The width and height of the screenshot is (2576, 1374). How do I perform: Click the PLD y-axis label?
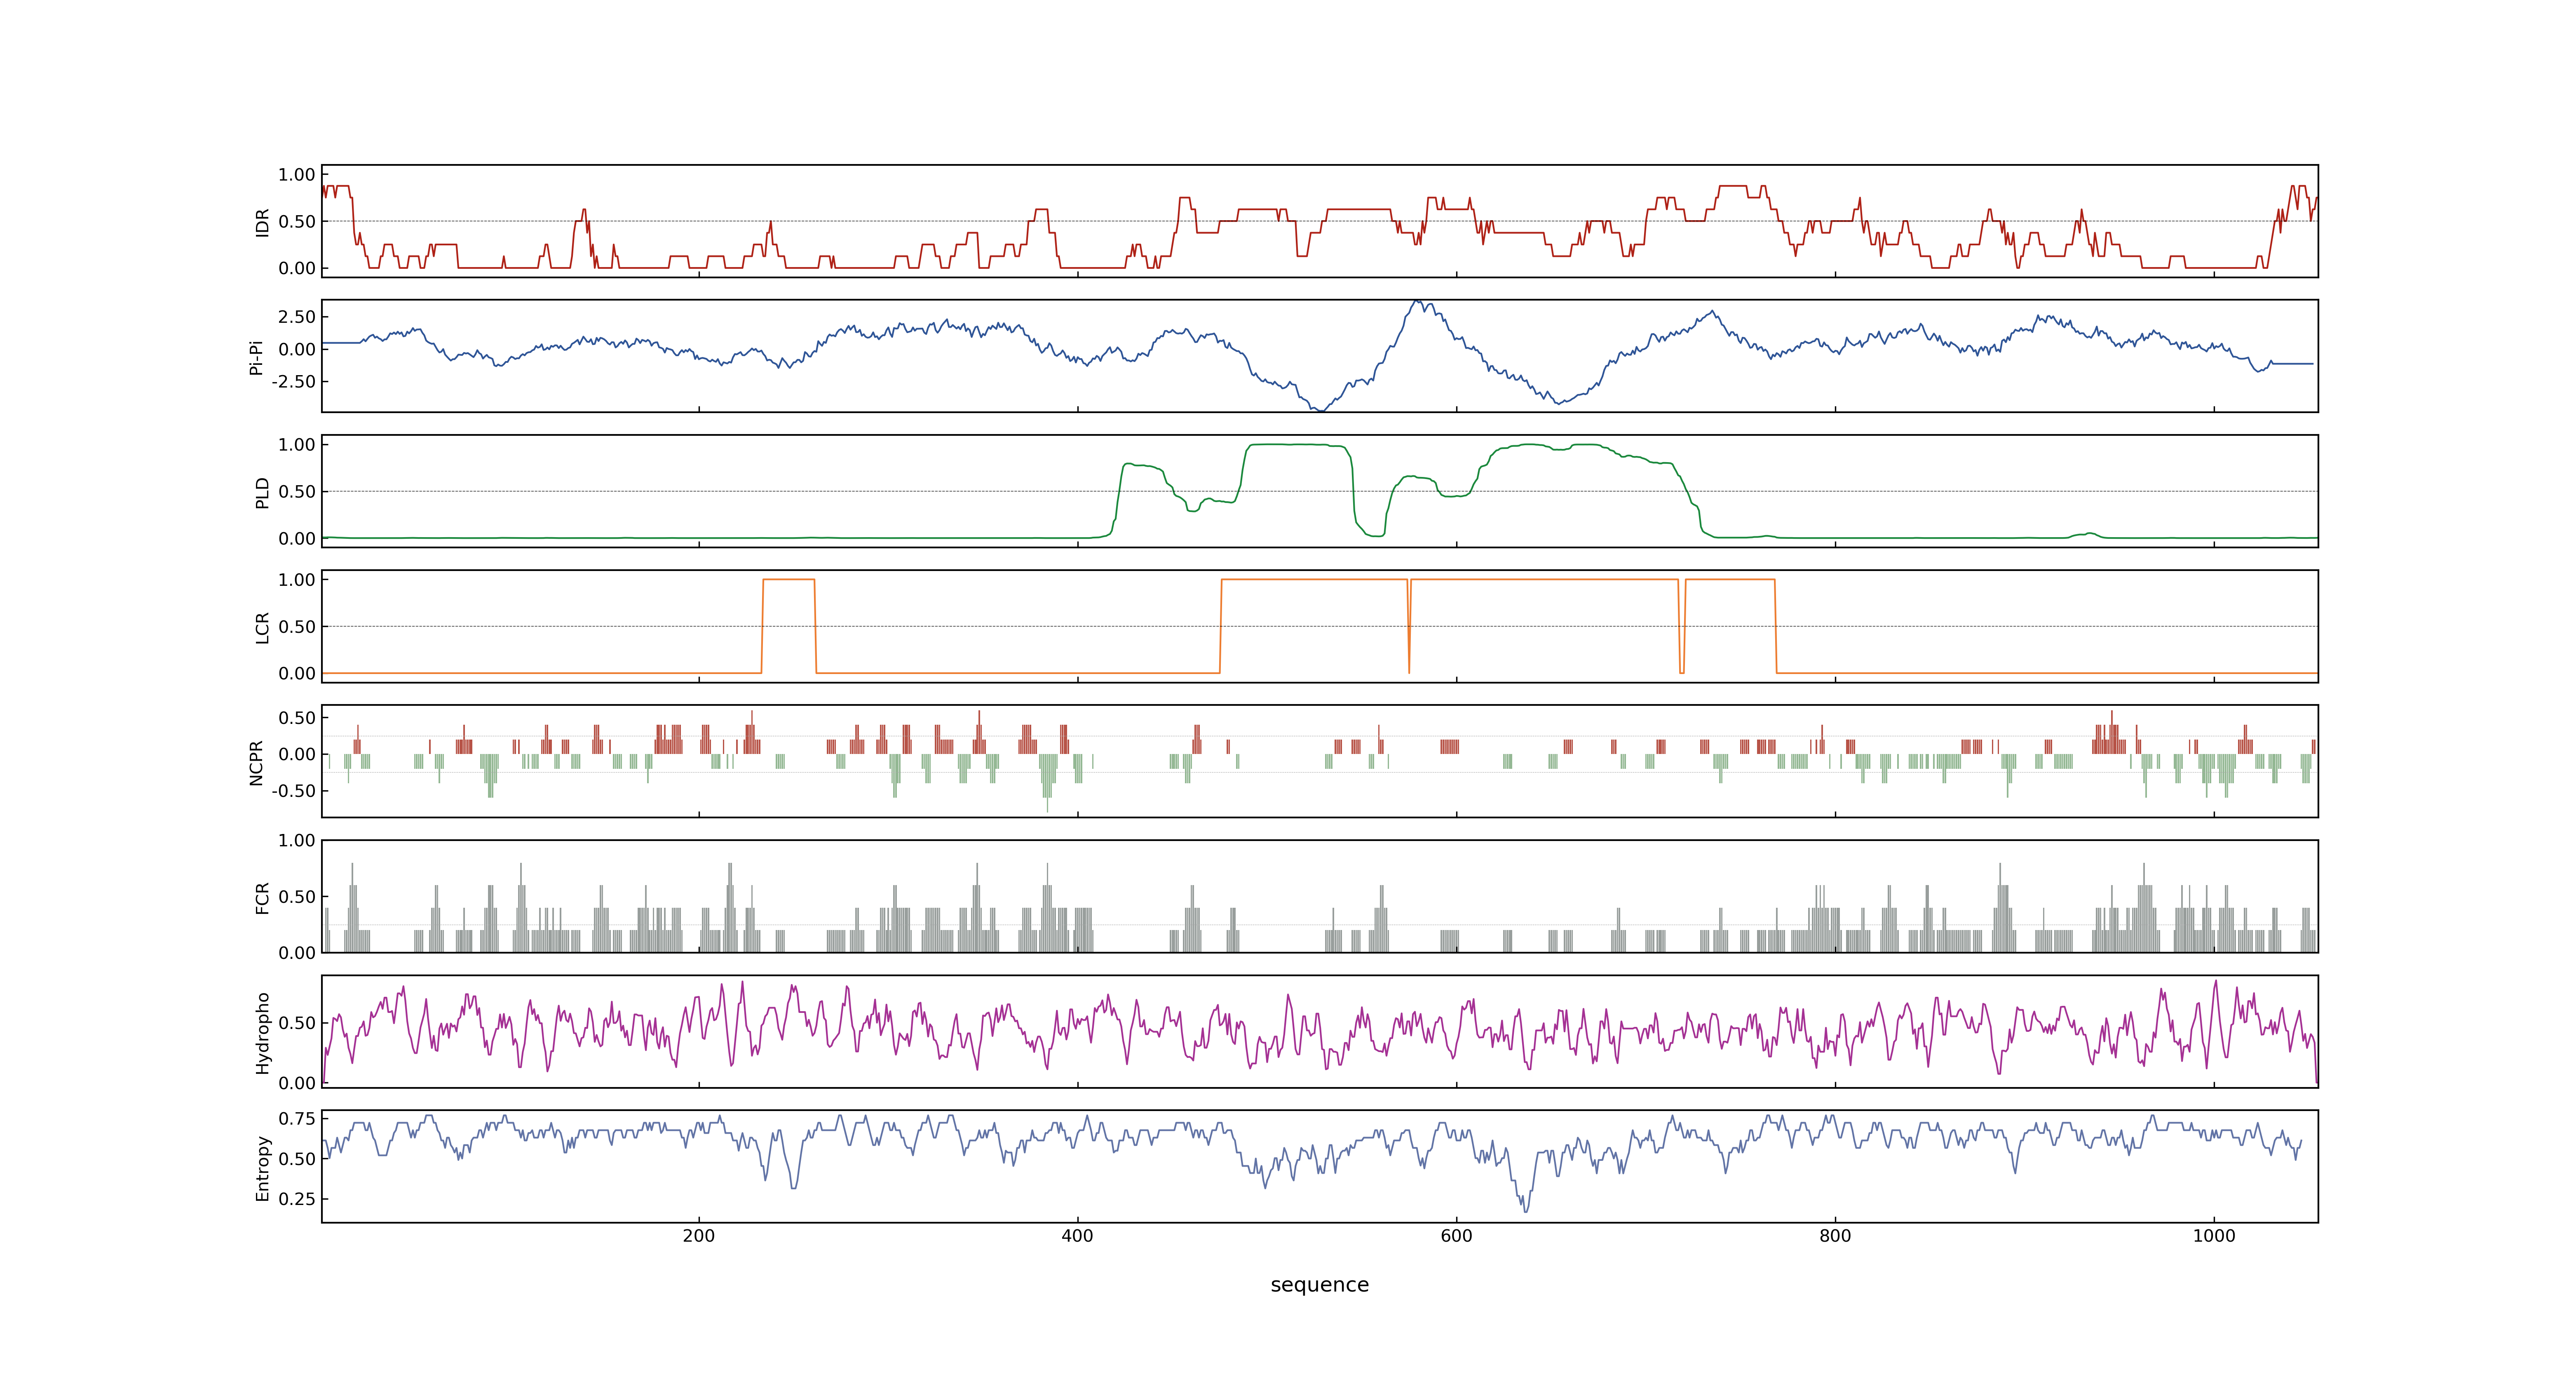click(x=262, y=492)
